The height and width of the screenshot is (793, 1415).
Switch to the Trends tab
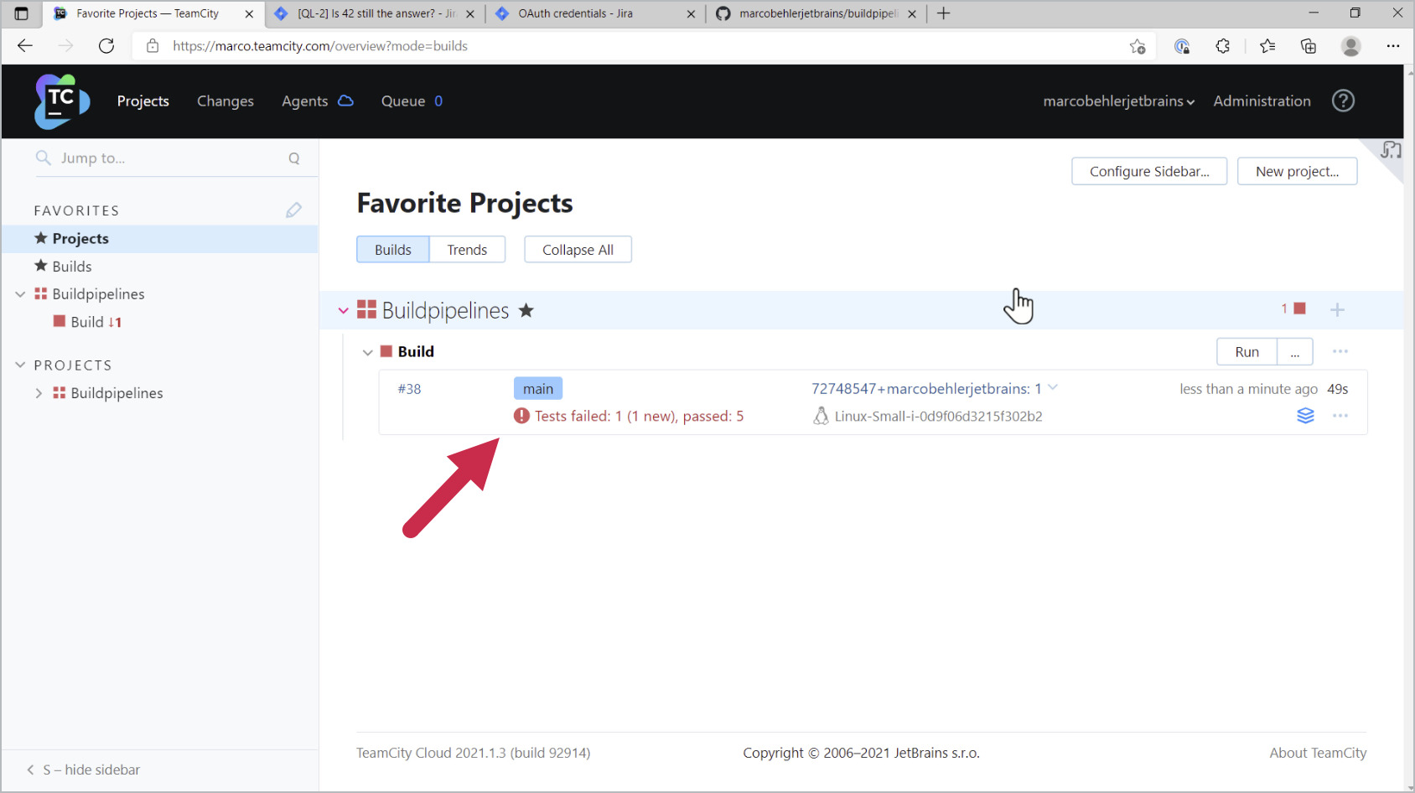coord(467,249)
